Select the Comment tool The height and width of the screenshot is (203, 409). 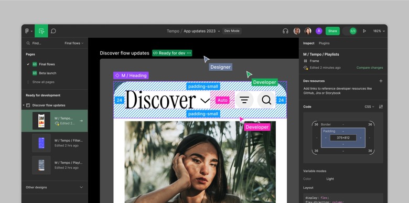pyautogui.click(x=53, y=31)
